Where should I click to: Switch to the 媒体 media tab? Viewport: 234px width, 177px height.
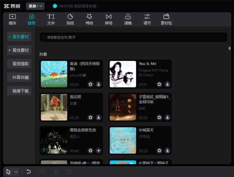point(12,19)
